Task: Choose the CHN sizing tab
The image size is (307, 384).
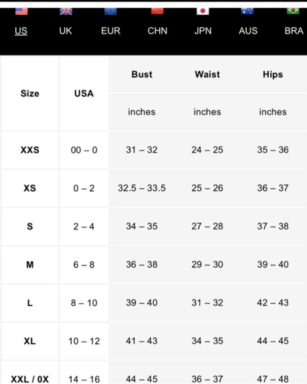Action: click(157, 31)
